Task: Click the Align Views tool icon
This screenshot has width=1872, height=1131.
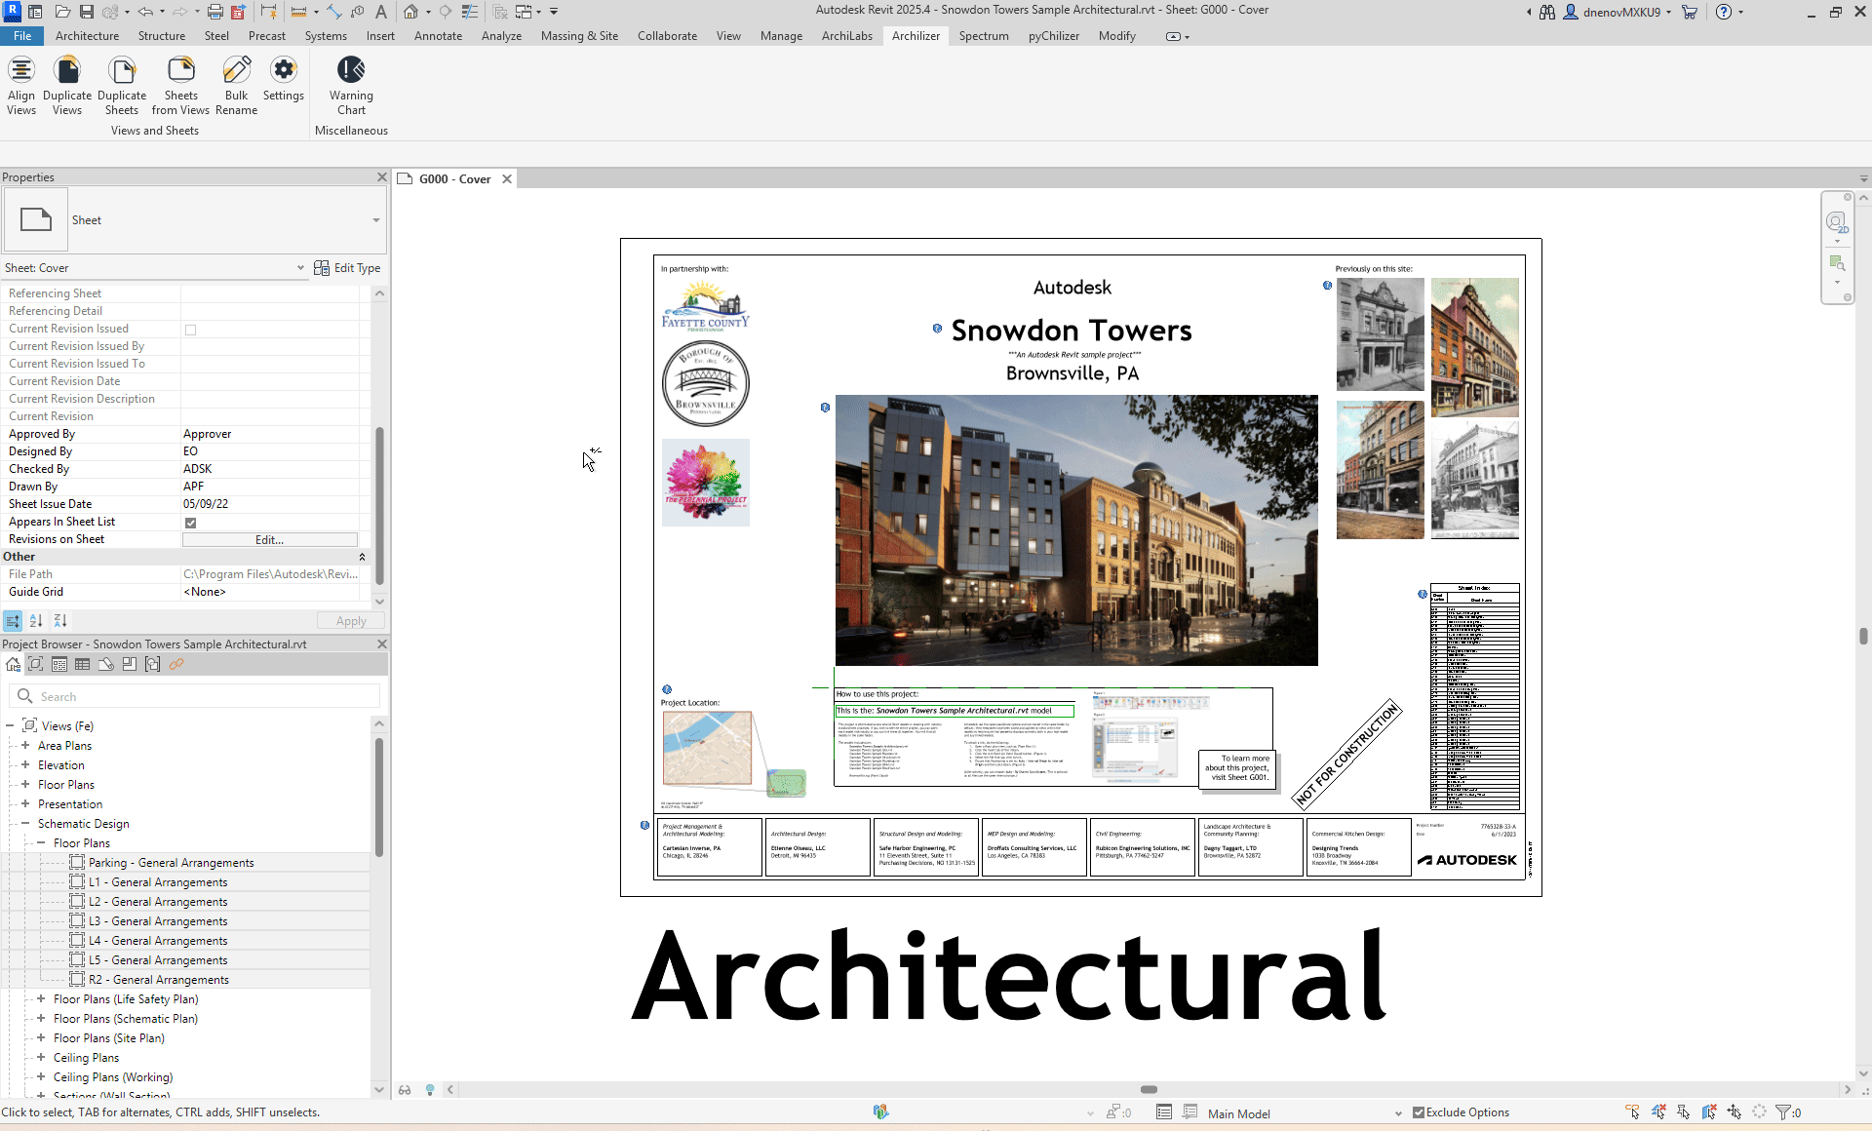Action: (21, 70)
